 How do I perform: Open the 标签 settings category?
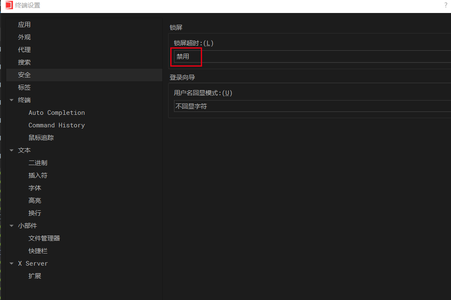point(24,87)
